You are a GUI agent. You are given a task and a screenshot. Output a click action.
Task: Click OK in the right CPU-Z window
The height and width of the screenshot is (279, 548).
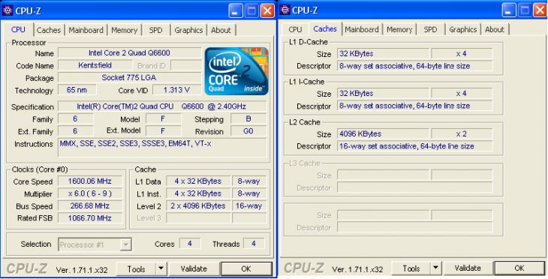[519, 268]
